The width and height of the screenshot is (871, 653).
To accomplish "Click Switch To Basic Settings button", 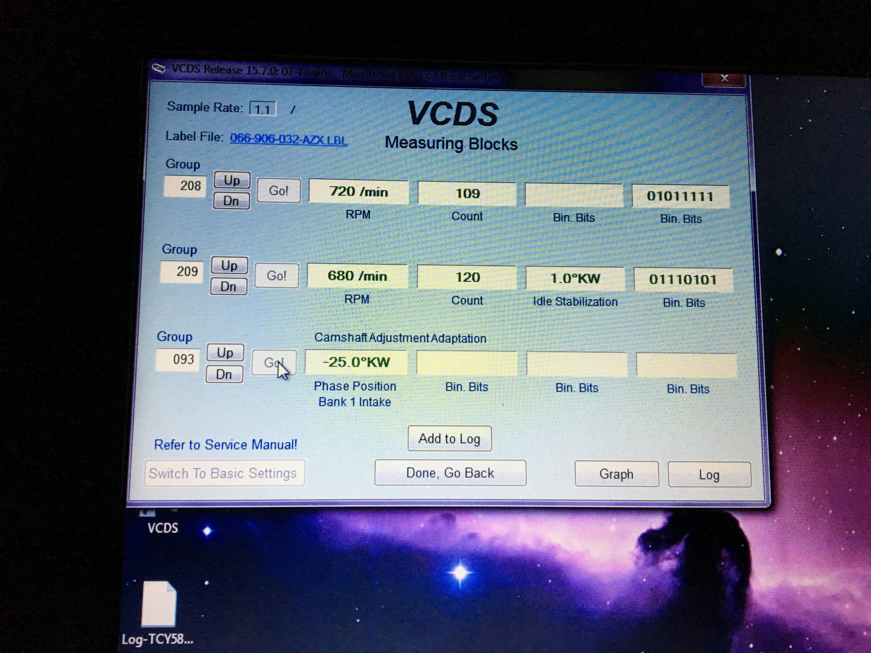I will (223, 473).
